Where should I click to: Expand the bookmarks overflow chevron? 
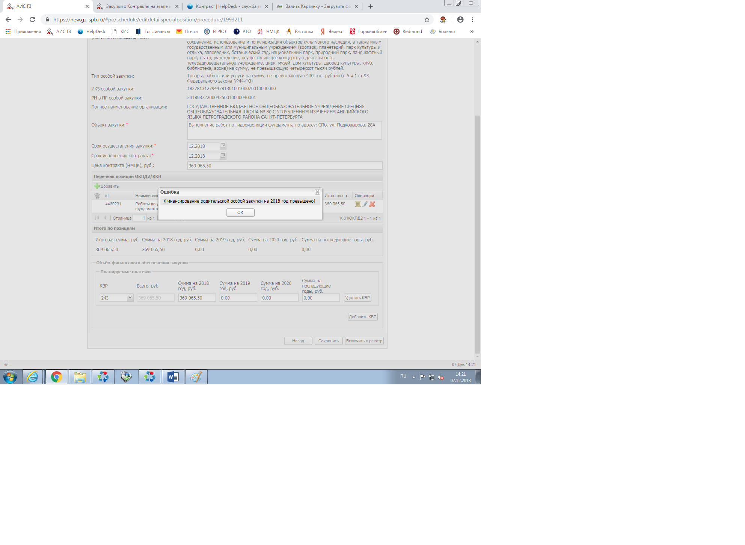(472, 32)
